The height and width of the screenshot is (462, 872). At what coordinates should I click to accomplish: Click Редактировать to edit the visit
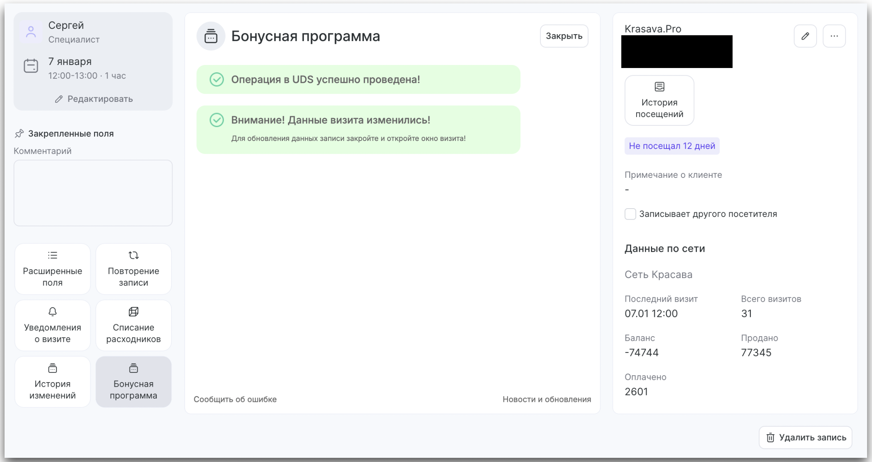click(93, 99)
